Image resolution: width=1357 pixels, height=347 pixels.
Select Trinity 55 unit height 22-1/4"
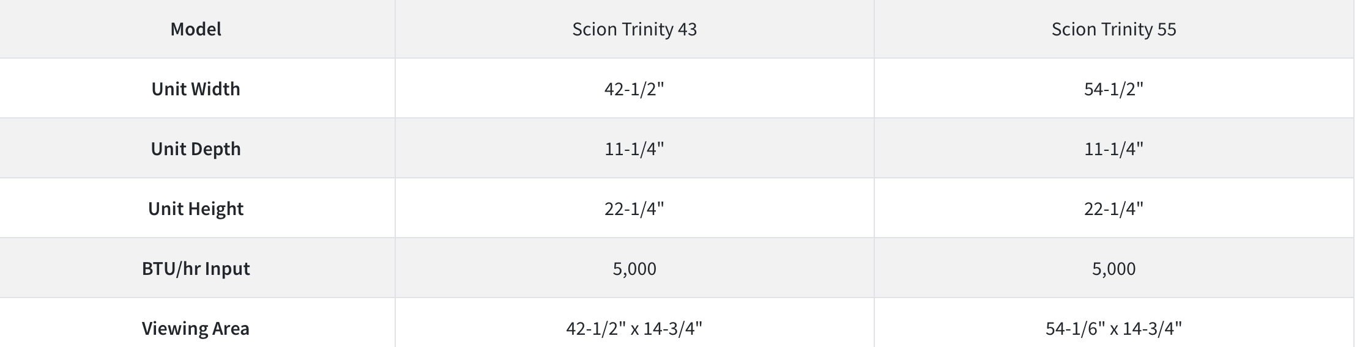tap(1113, 208)
